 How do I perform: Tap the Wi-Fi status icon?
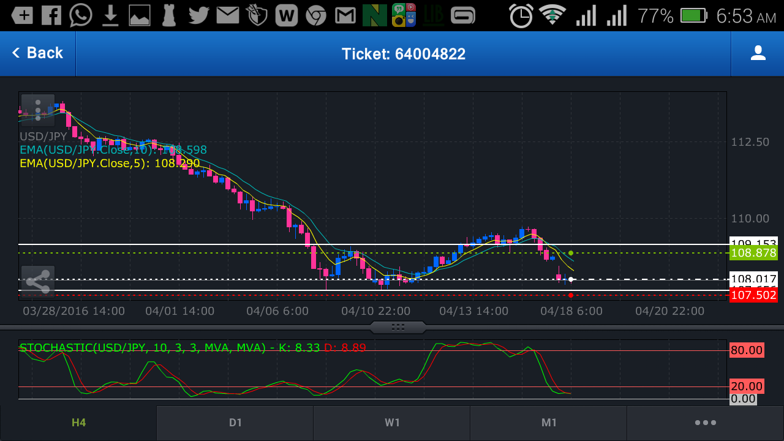(x=552, y=15)
